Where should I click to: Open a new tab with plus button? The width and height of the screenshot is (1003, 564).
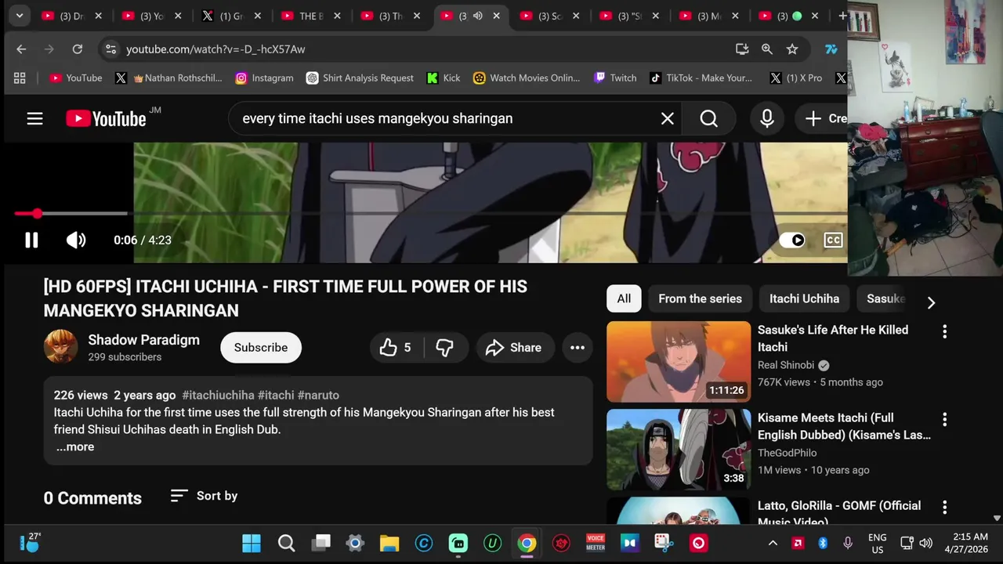pyautogui.click(x=842, y=16)
